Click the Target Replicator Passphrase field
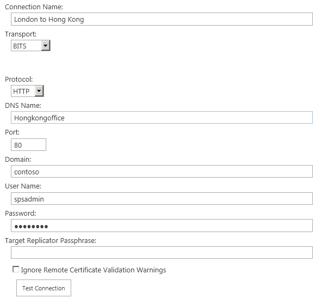Viewport: 316px width, 298px height. tap(162, 252)
